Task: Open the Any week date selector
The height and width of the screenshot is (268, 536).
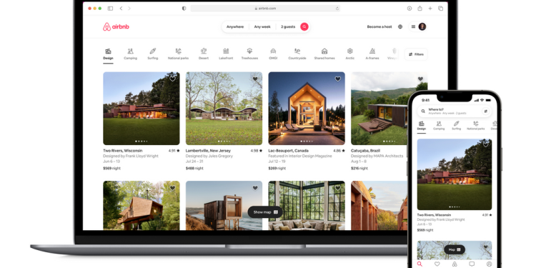Action: 262,26
